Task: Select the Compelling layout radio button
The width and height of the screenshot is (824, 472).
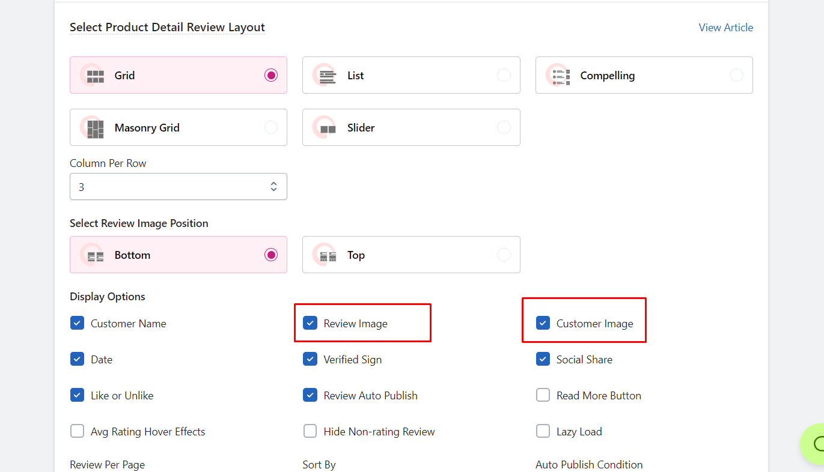Action: pyautogui.click(x=737, y=75)
